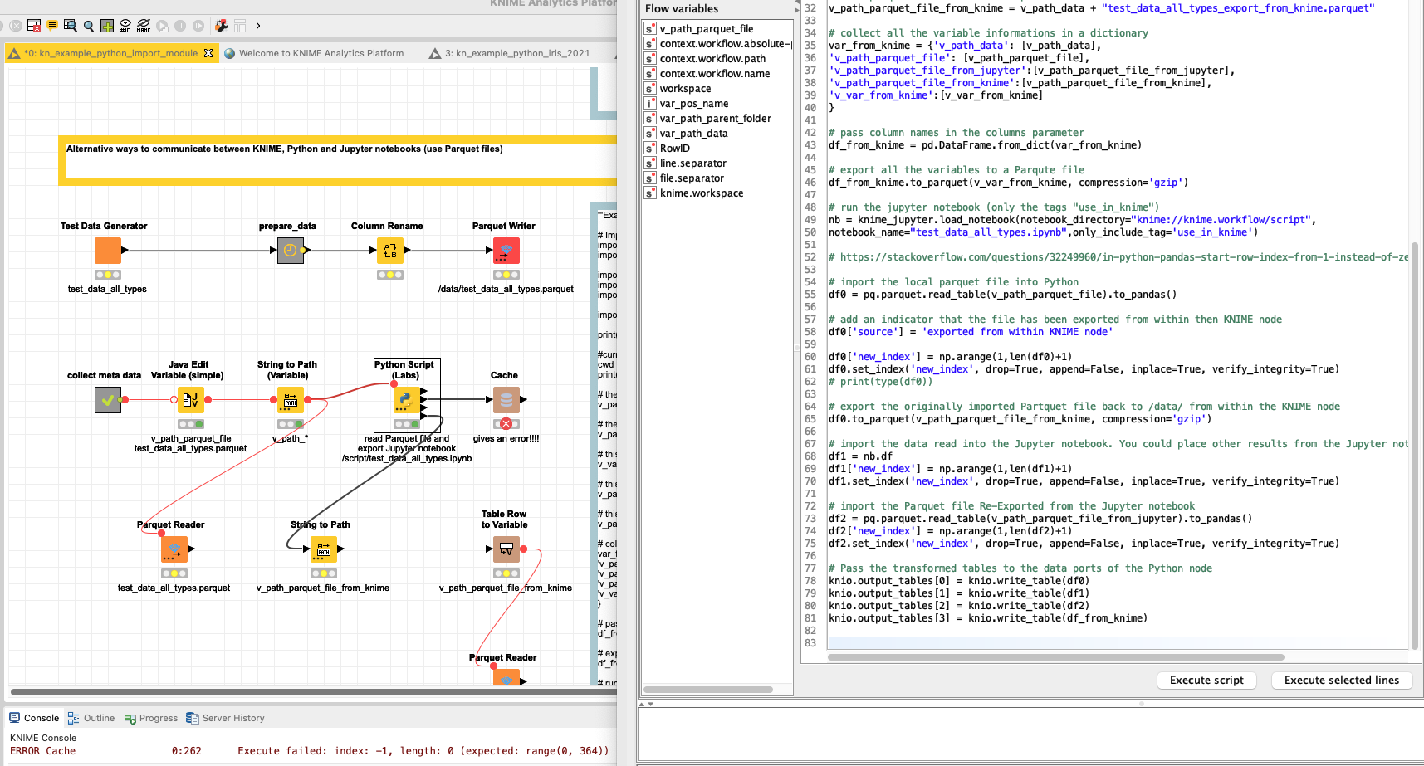Click the Execute selected lines button
The width and height of the screenshot is (1424, 766).
(x=1342, y=681)
